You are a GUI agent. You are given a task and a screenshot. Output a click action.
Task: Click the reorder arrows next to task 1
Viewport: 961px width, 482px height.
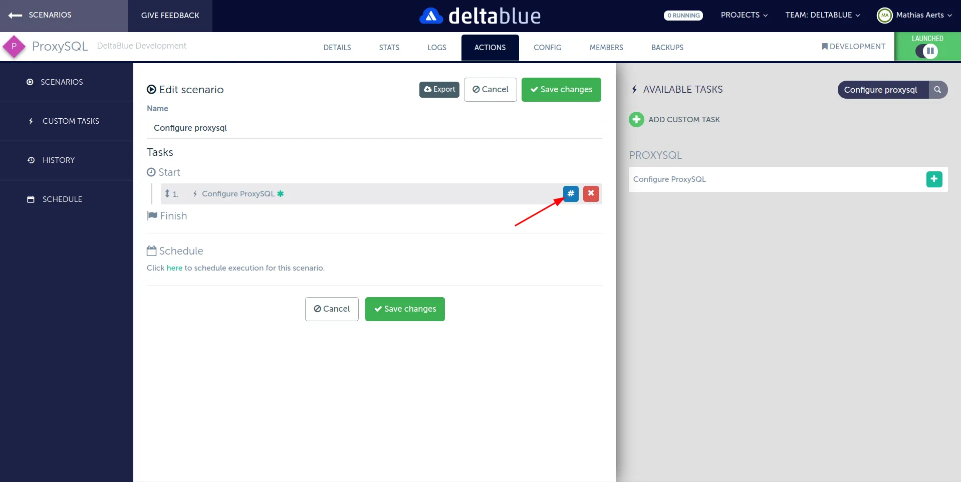168,194
